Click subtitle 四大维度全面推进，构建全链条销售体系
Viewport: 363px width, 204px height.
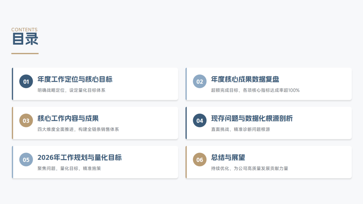[x=78, y=129]
